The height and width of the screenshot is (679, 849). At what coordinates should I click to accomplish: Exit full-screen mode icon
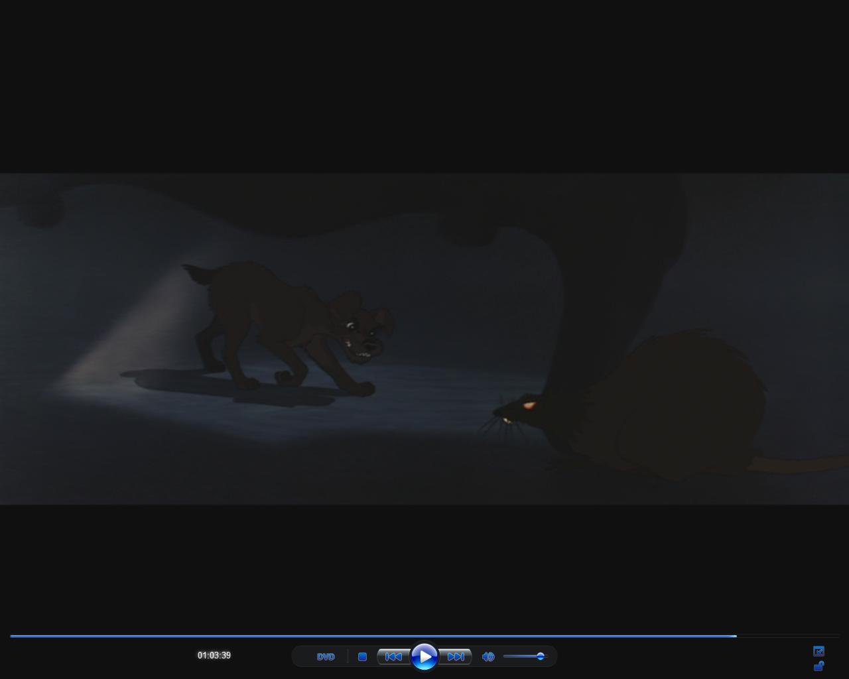coord(818,651)
